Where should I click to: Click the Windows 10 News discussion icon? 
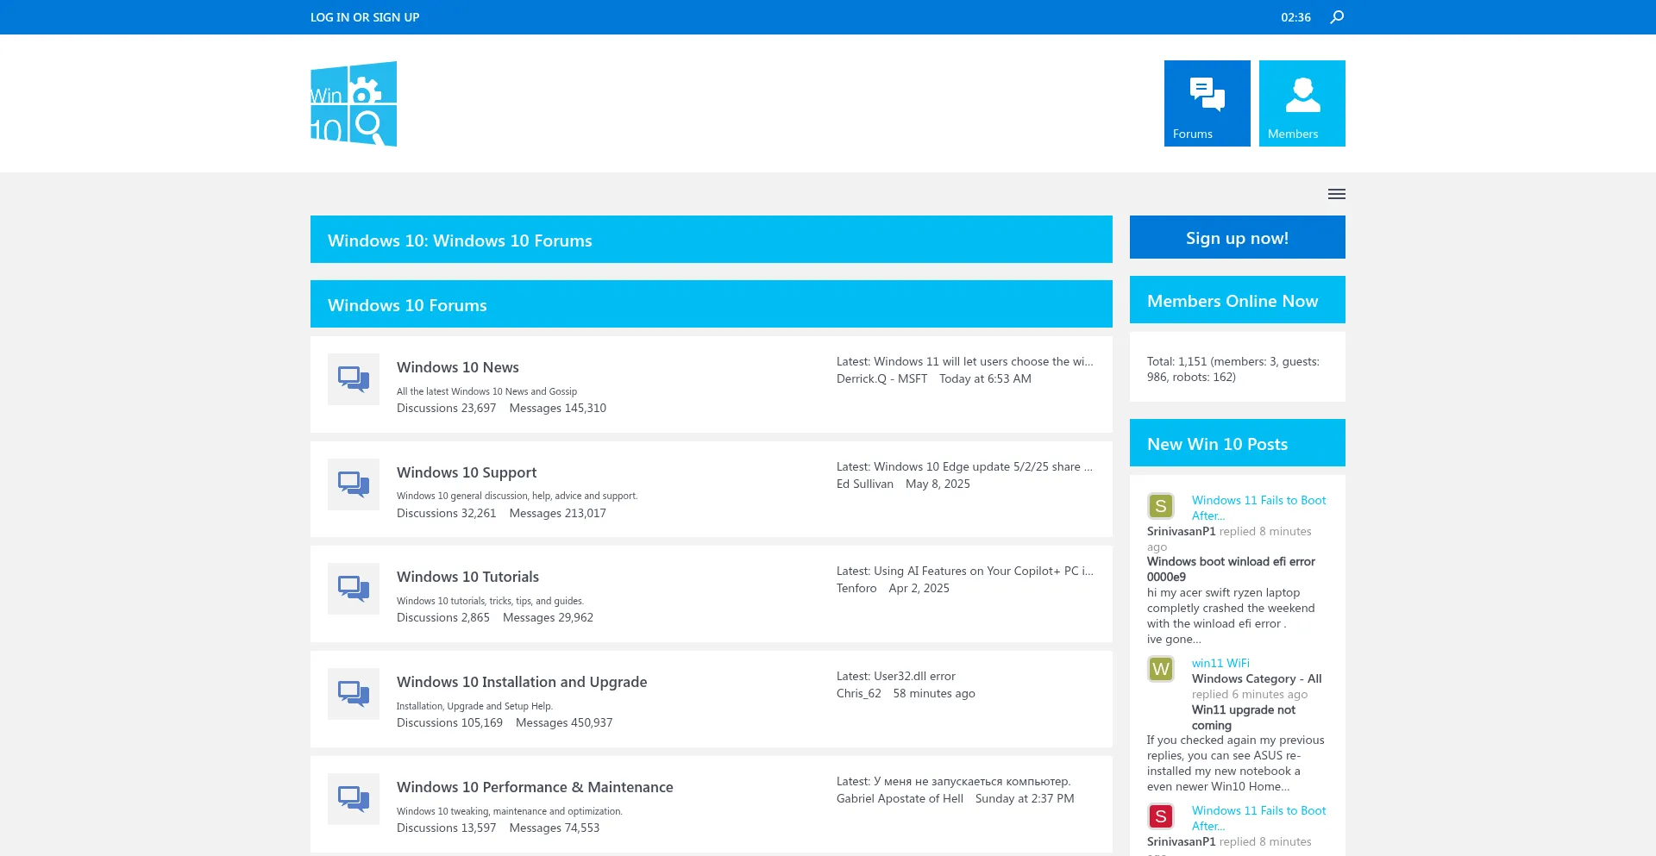coord(353,378)
